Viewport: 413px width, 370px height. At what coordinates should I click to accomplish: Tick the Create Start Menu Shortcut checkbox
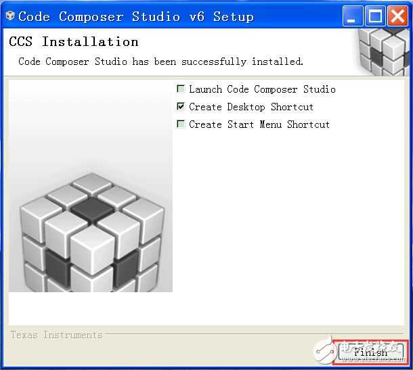pos(181,124)
